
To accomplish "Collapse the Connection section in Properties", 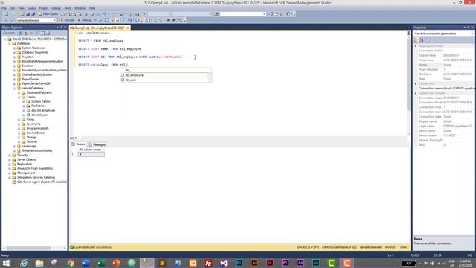I will click(x=416, y=83).
